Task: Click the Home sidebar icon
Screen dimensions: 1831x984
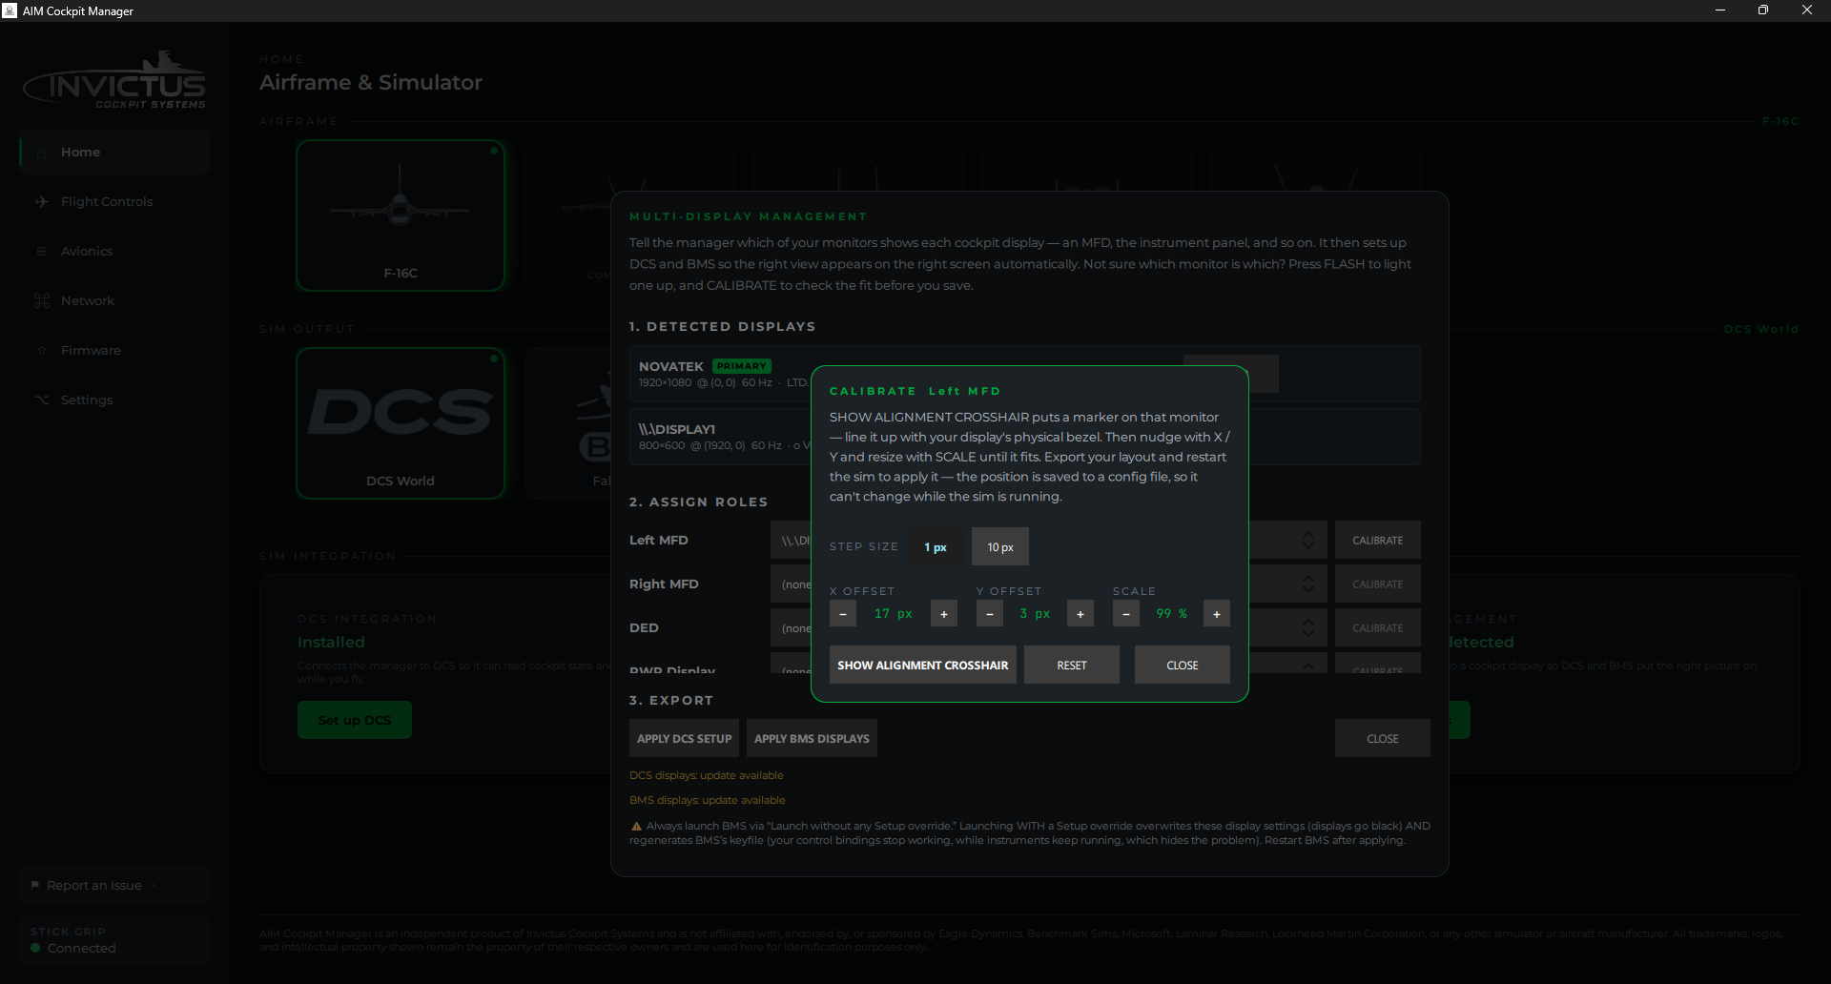Action: (x=42, y=153)
